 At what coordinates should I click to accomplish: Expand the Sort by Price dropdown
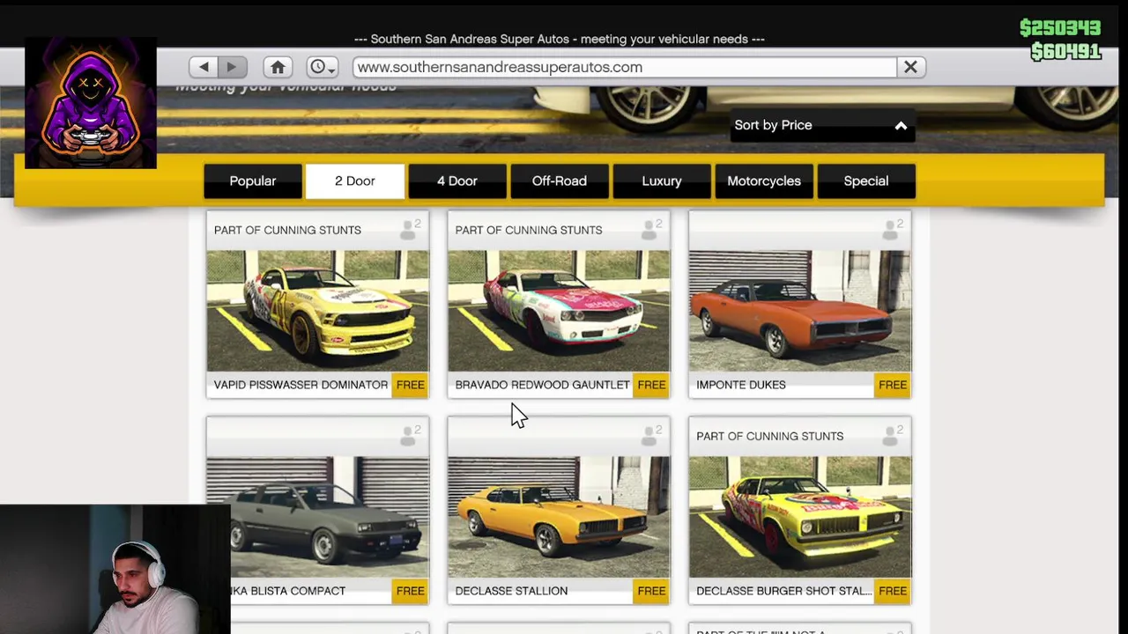(x=821, y=125)
